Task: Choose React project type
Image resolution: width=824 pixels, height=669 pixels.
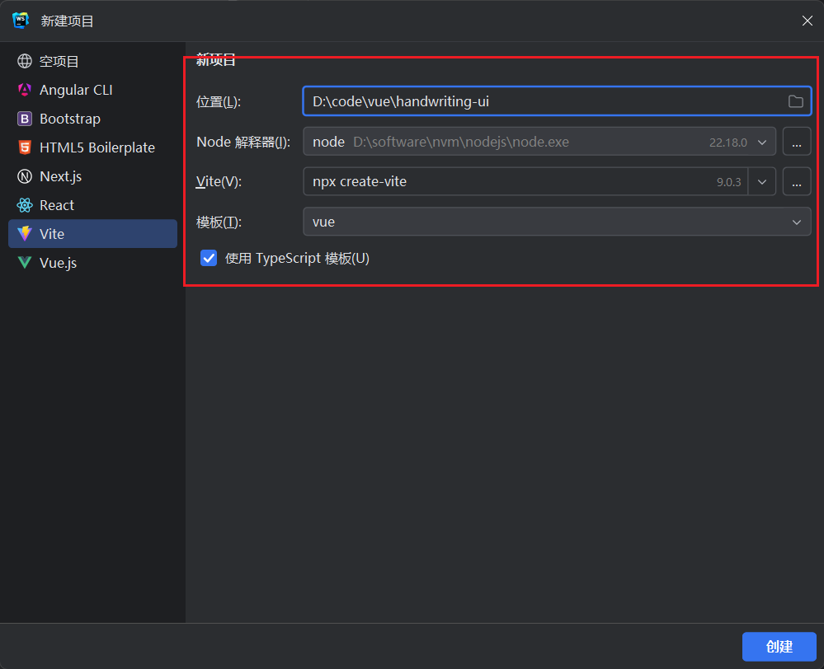Action: coord(92,205)
